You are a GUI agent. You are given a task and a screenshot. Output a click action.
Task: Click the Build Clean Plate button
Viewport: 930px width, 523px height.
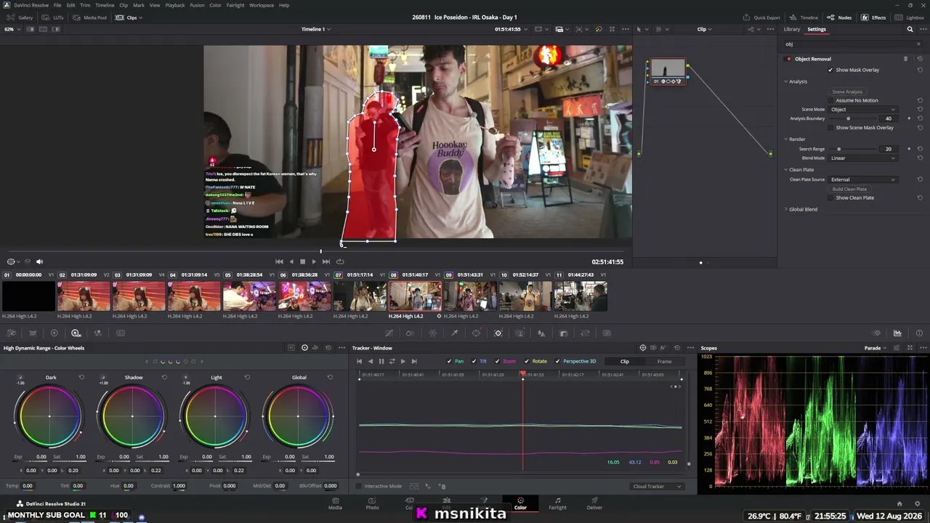pos(849,189)
